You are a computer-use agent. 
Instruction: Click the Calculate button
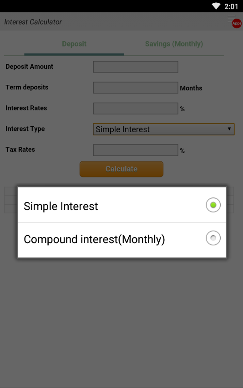pos(121,169)
